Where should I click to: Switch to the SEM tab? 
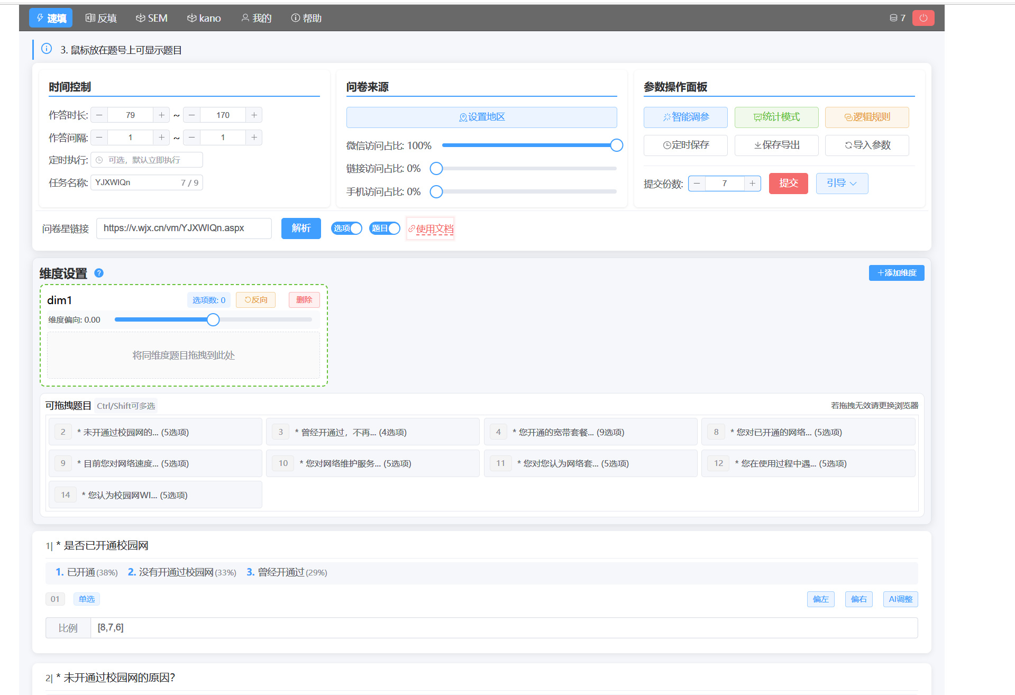pyautogui.click(x=152, y=18)
